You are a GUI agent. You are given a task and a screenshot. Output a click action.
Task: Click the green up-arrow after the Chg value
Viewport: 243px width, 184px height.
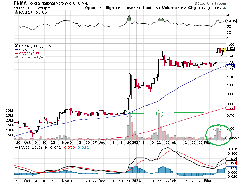224,8
